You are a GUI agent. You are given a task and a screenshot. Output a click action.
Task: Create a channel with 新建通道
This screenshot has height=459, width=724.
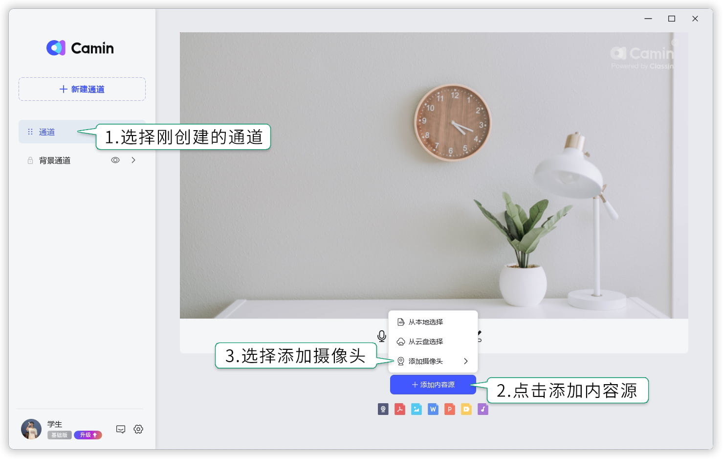coord(82,89)
